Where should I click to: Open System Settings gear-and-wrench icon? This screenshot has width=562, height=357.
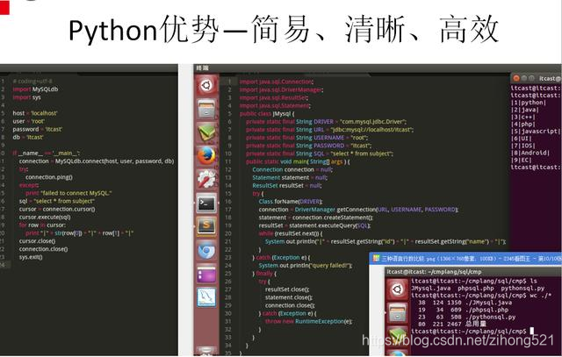[206, 180]
